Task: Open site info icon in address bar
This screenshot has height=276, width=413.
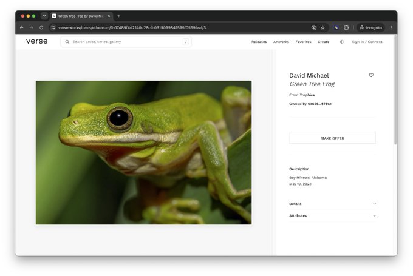Action: pos(53,28)
